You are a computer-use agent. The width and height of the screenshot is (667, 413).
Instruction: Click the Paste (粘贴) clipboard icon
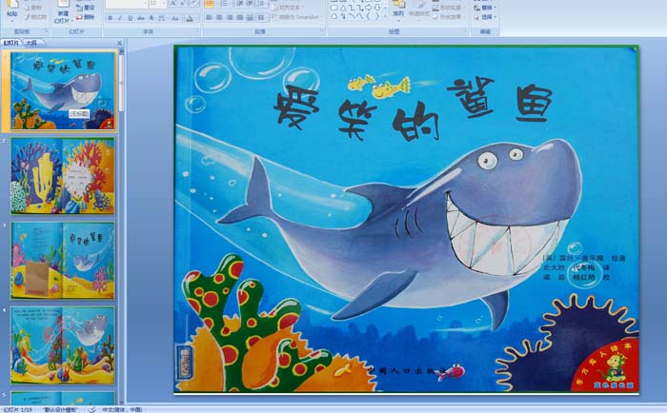click(x=12, y=5)
